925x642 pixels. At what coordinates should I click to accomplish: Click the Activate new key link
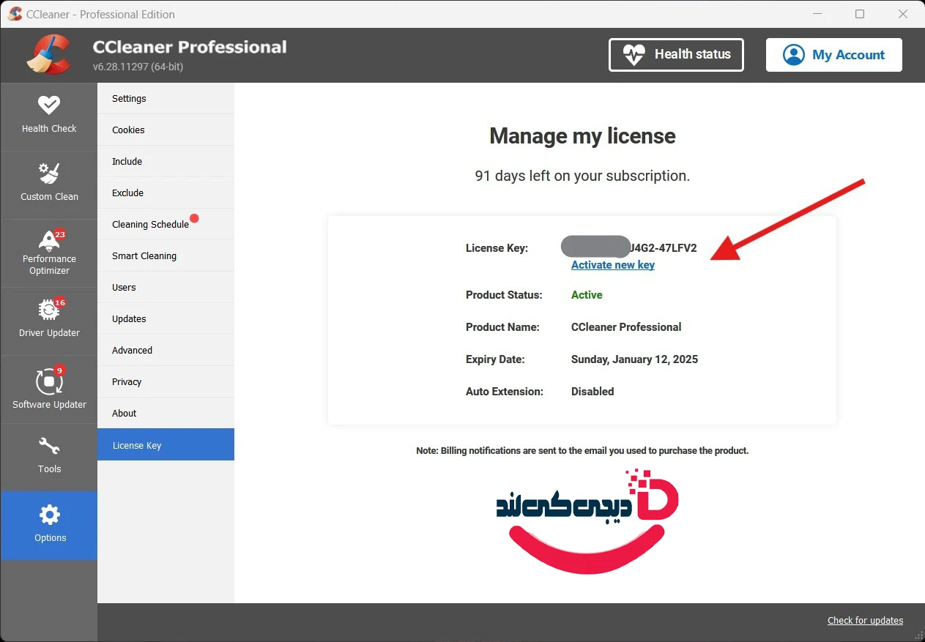click(x=613, y=265)
